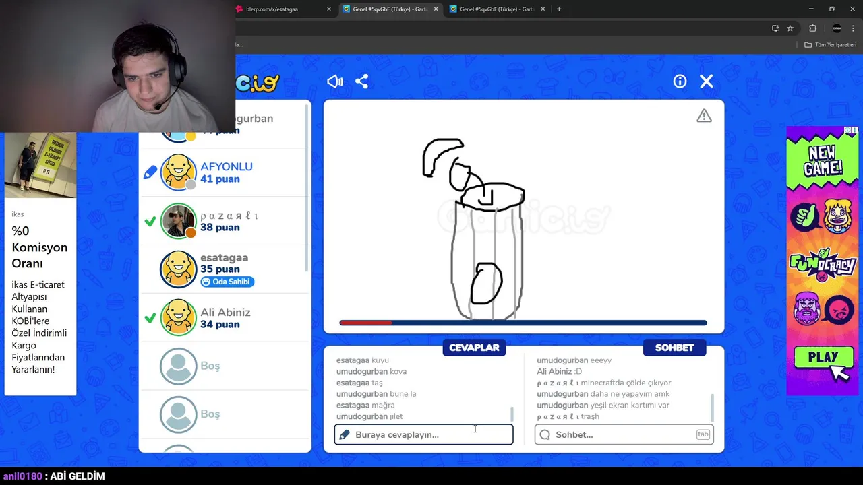Viewport: 863px width, 485px height.
Task: Click Ali Abiniz's player avatar
Action: pos(179,317)
